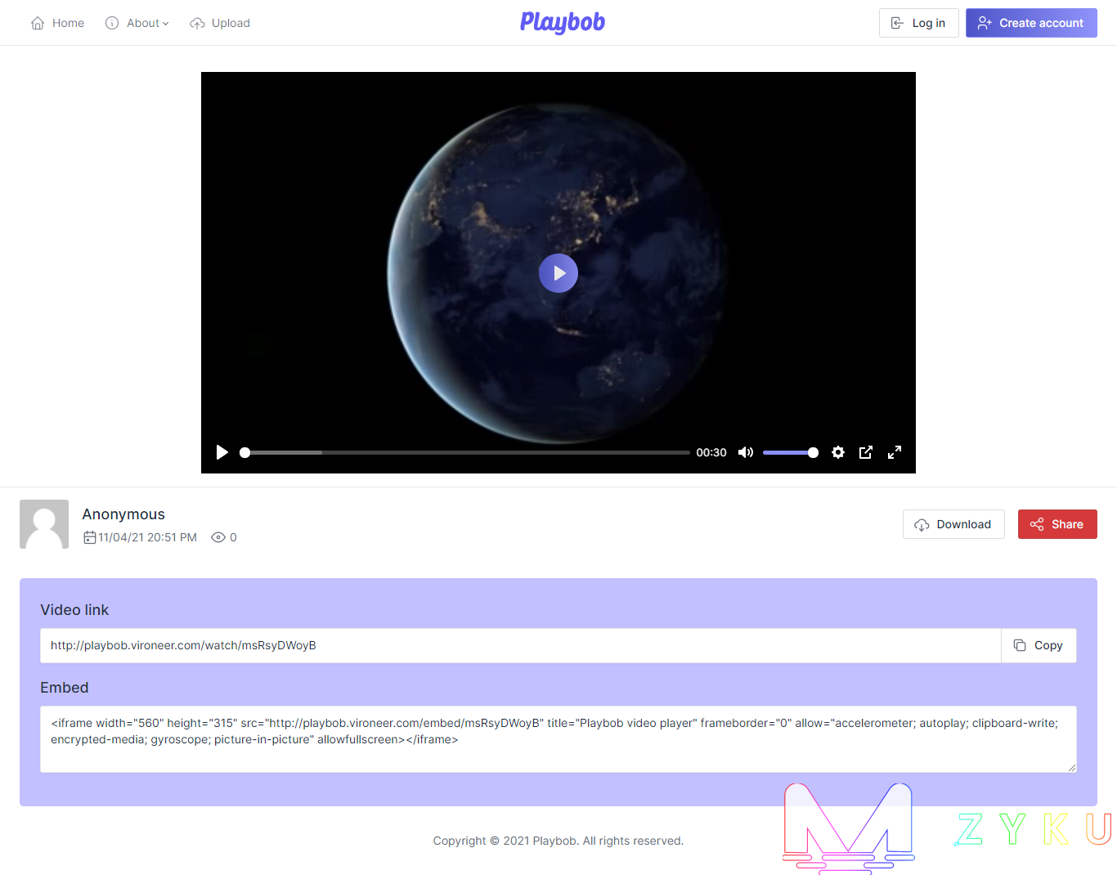Mute the video with the speaker icon
Screen dimensions: 1117x875
coord(745,452)
